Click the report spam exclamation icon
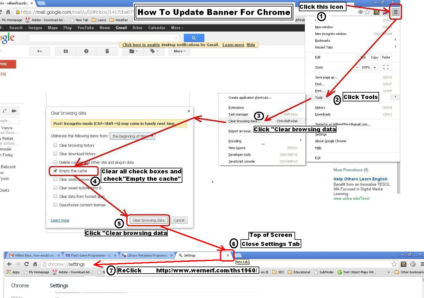424x298 pixels. pos(86,51)
